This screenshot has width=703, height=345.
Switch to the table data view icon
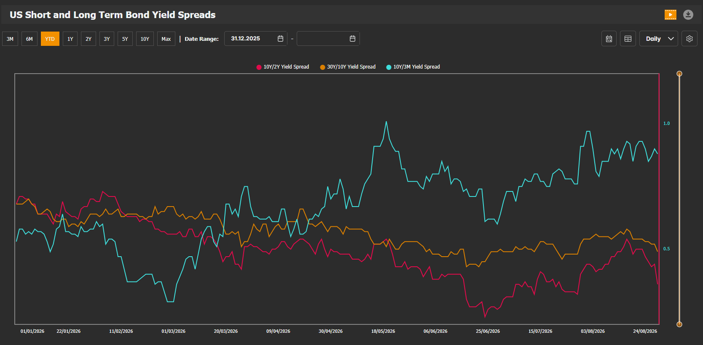628,39
